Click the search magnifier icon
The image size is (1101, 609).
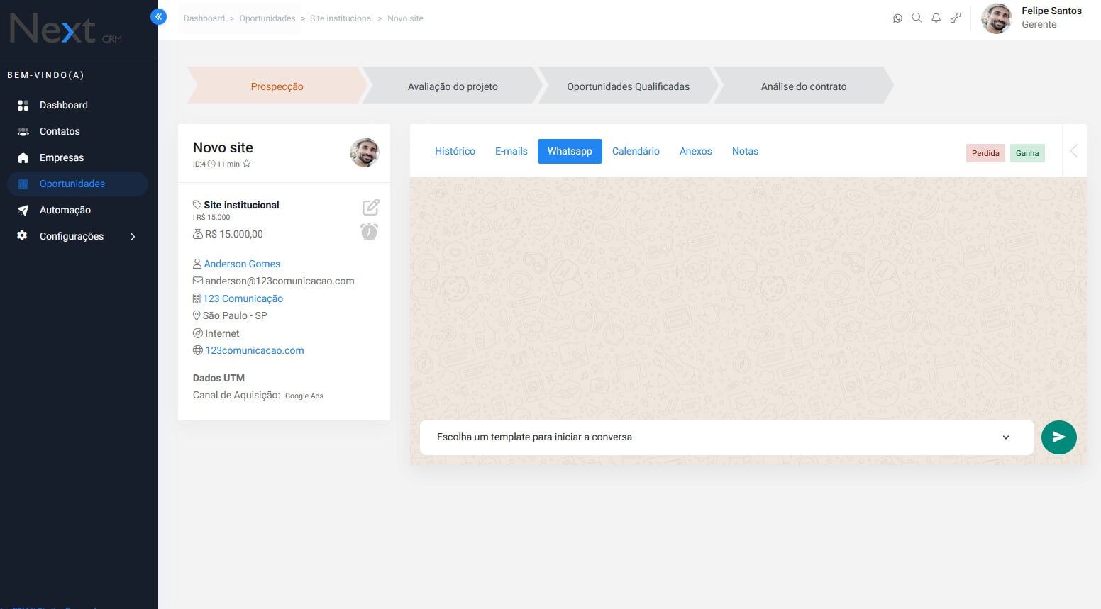pos(917,18)
